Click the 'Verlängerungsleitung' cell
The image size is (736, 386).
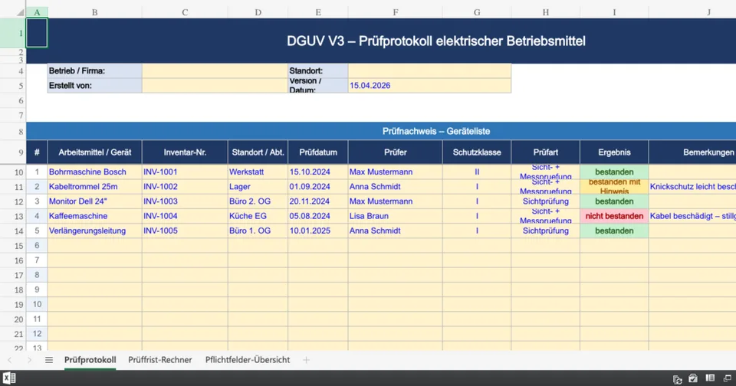tap(95, 231)
